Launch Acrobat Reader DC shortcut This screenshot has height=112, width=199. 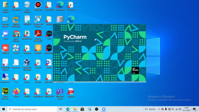pyautogui.click(x=38, y=36)
